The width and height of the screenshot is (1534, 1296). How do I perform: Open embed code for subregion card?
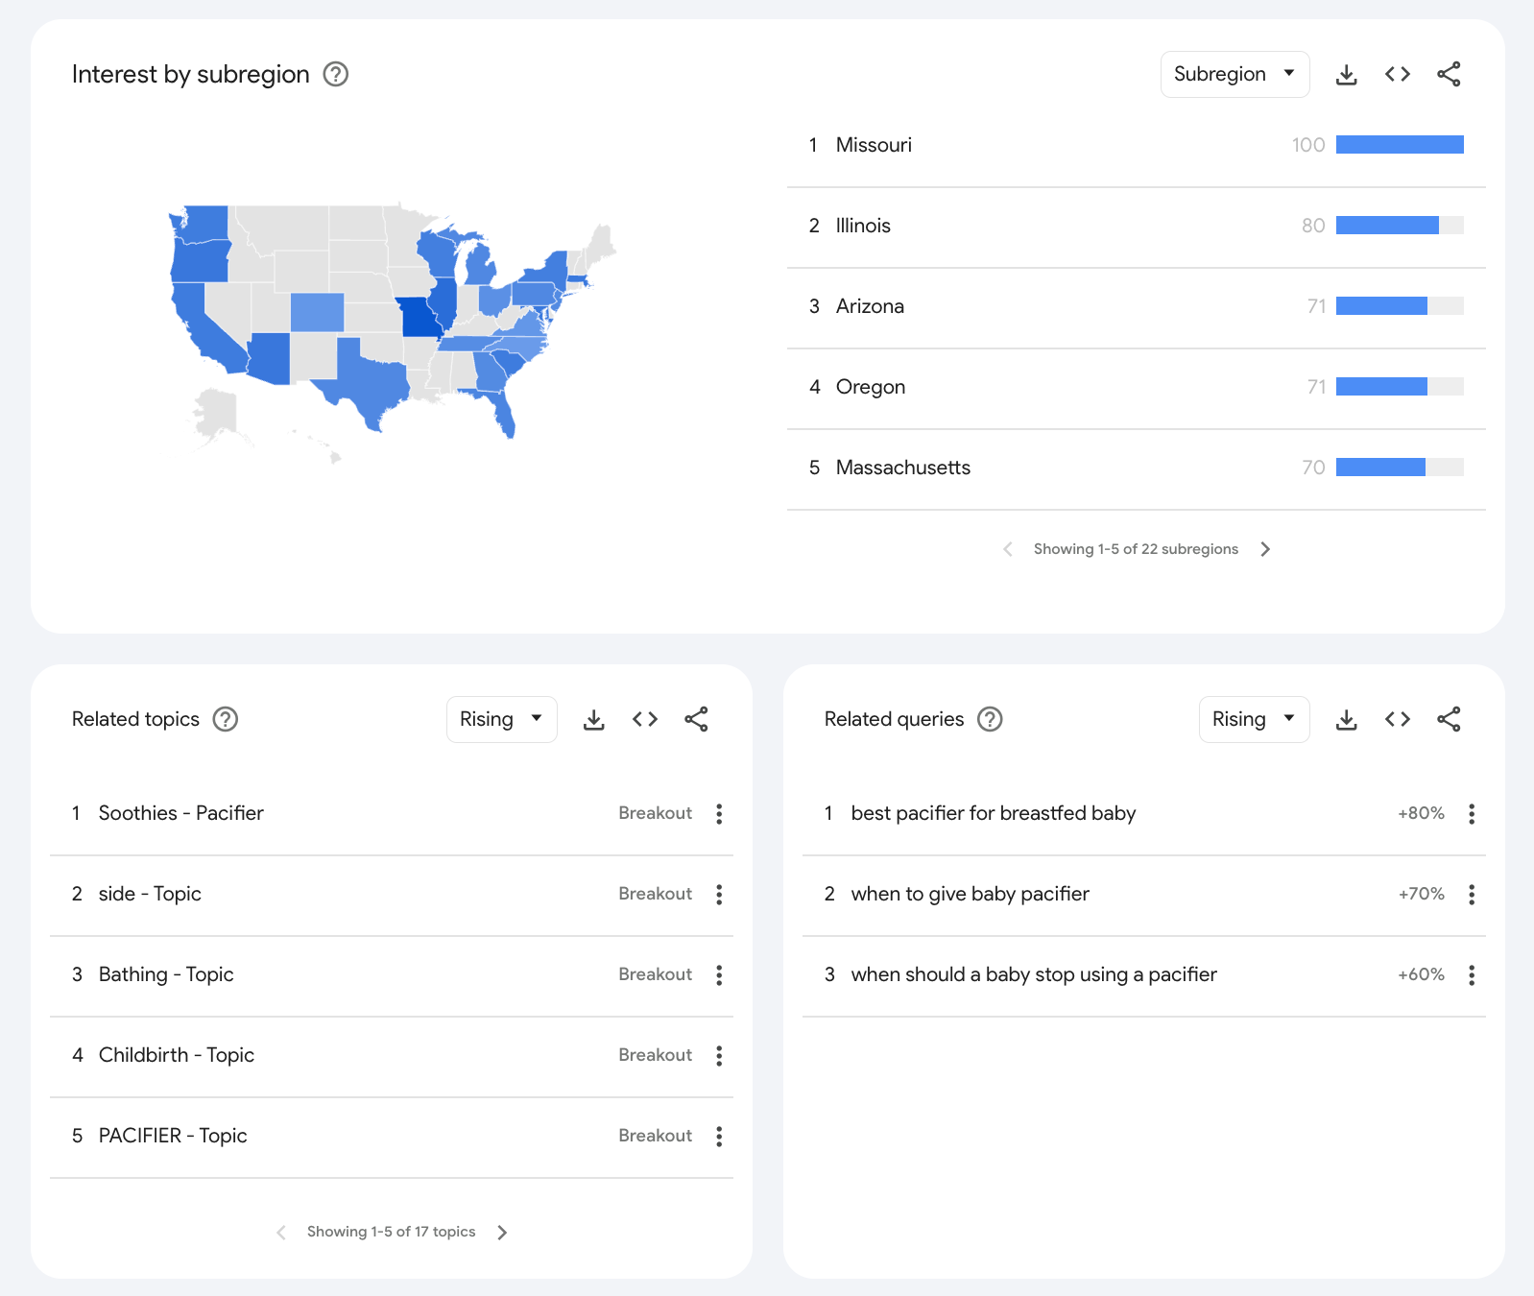pos(1398,74)
